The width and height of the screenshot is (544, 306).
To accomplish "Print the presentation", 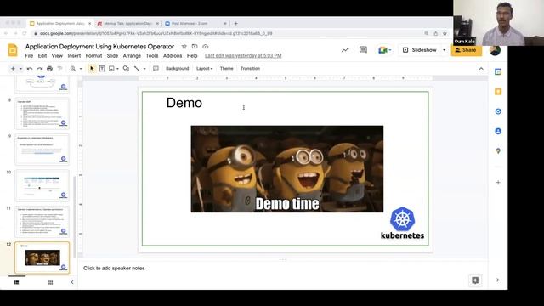I will (x=49, y=69).
